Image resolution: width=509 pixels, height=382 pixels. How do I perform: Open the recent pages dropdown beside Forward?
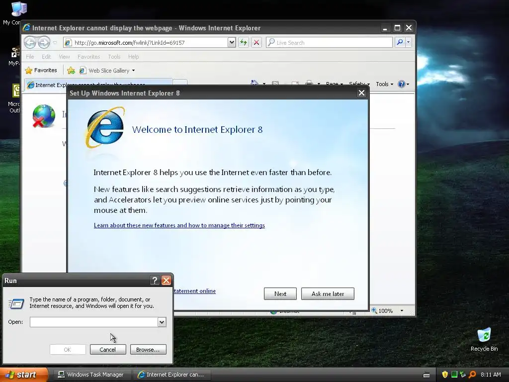[55, 43]
